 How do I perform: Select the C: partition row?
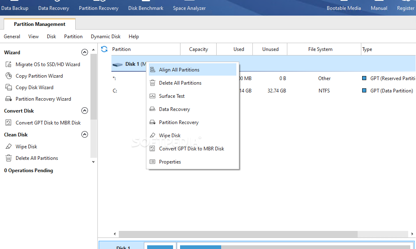(x=263, y=91)
